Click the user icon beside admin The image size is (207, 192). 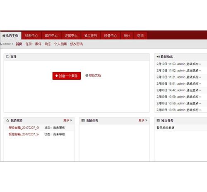click(x=1, y=44)
